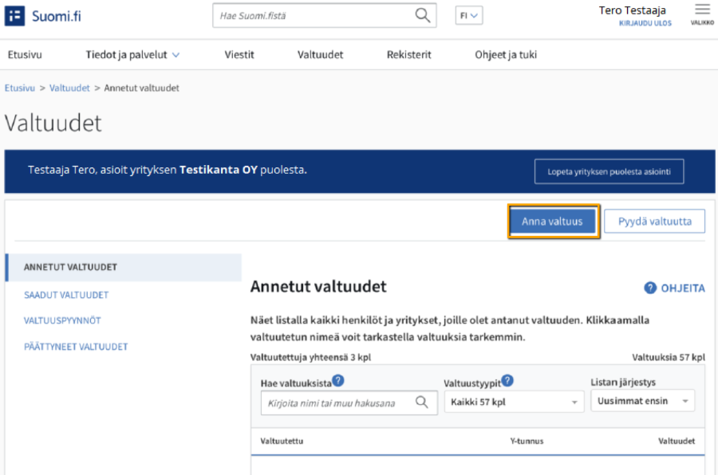
Task: Open the hamburger Valikko menu icon
Action: 702,10
